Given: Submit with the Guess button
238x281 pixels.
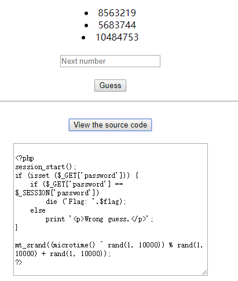Looking at the screenshot, I should 110,85.
